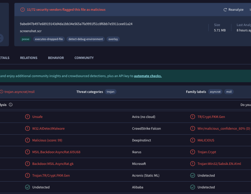Click the alert icon next to TR/Crypt.FKM.Gen for Avira
Viewport: 251px width, 194px height.
(193, 117)
